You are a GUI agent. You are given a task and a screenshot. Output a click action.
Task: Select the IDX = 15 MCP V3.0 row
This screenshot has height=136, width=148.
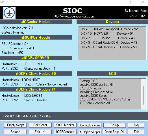106,34
